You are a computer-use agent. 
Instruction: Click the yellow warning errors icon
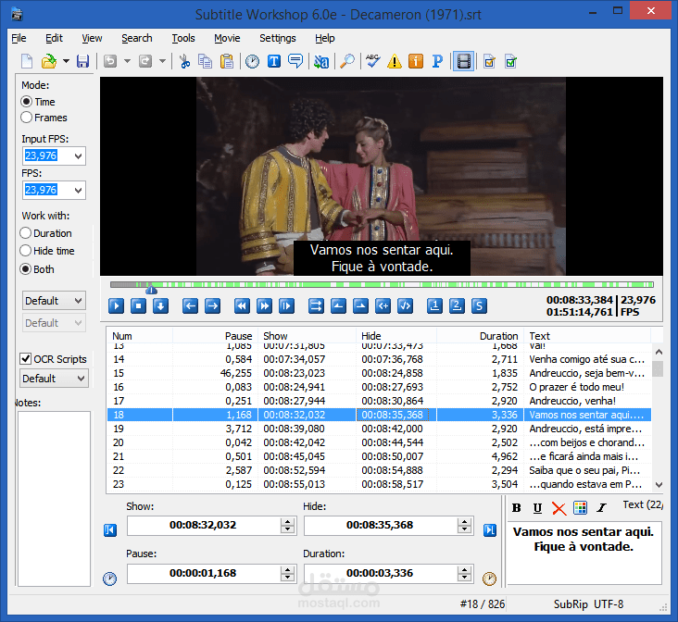click(x=395, y=61)
